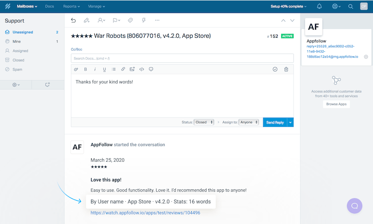
Task: Click the conversation number #152
Action: 272,36
